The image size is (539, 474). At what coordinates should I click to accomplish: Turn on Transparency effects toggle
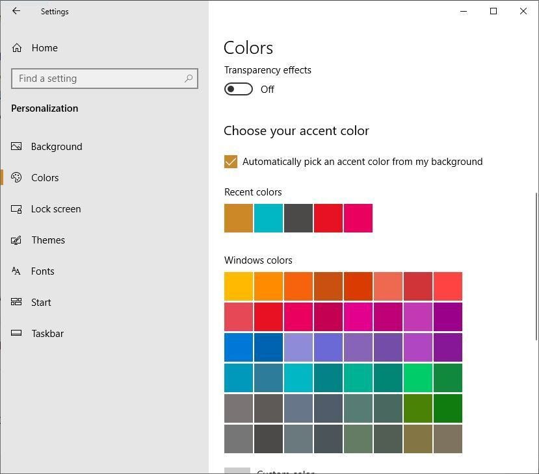pos(239,90)
